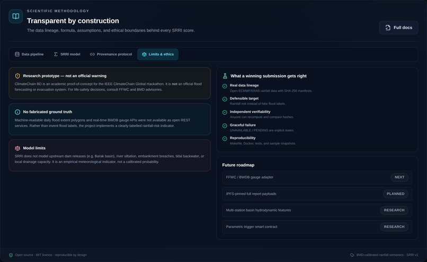Image resolution: width=427 pixels, height=262 pixels.
Task: Click the check icon beside Real data lineage
Action: pyautogui.click(x=225, y=86)
